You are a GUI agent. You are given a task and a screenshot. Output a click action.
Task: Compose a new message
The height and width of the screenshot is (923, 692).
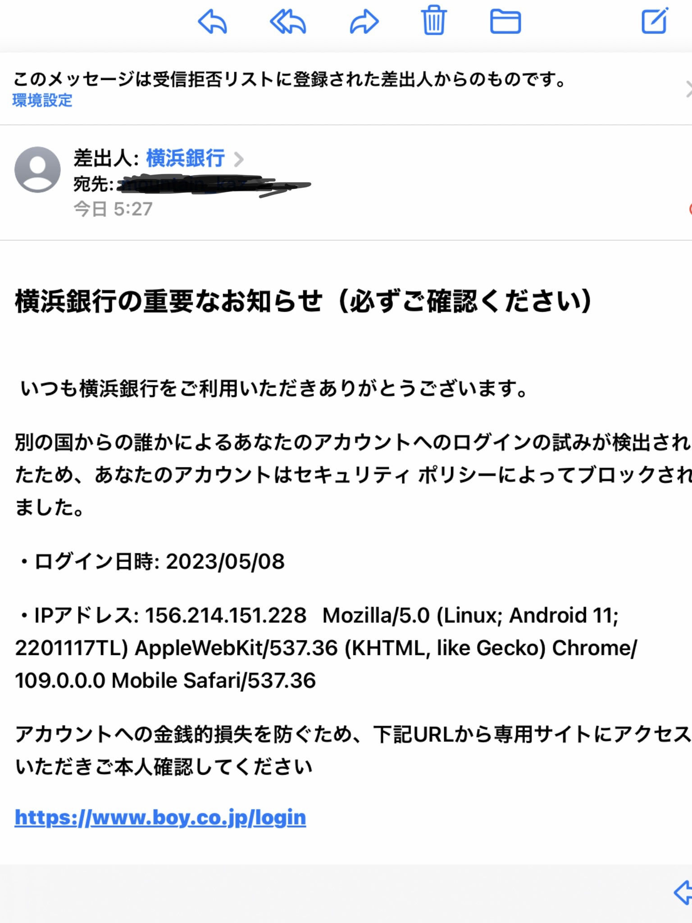pyautogui.click(x=654, y=21)
